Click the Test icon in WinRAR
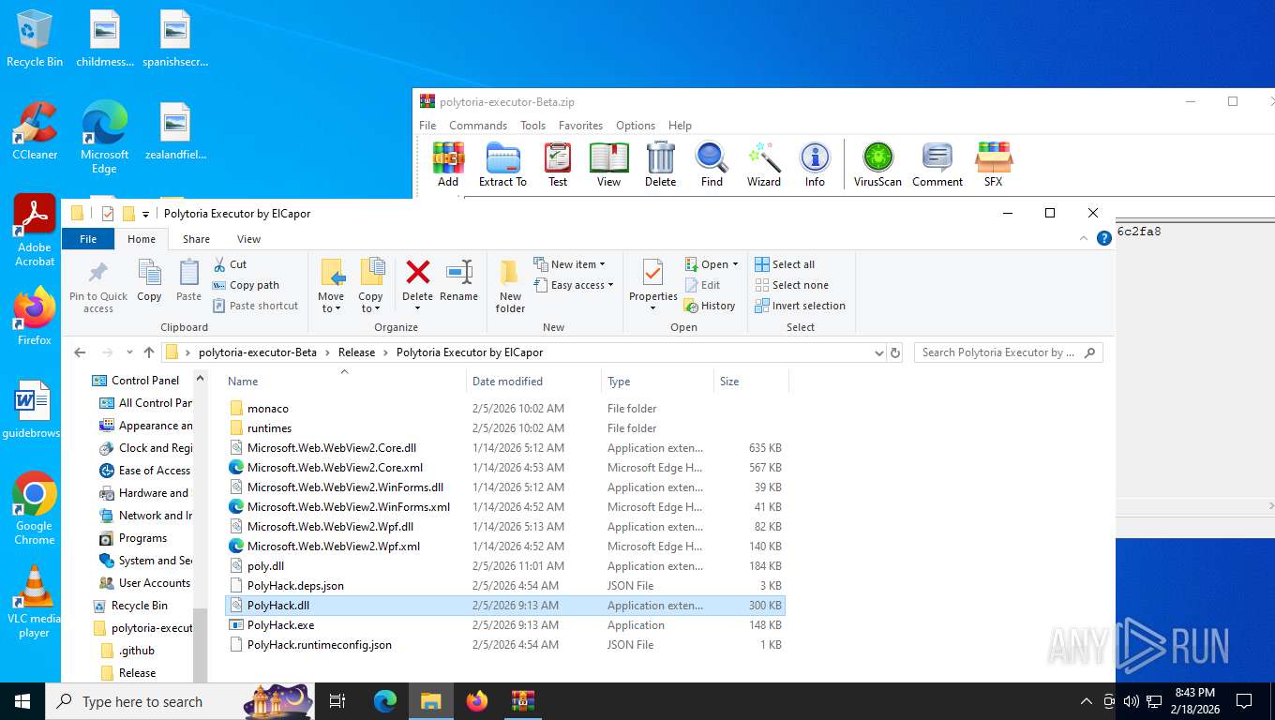The image size is (1275, 720). pos(558,164)
